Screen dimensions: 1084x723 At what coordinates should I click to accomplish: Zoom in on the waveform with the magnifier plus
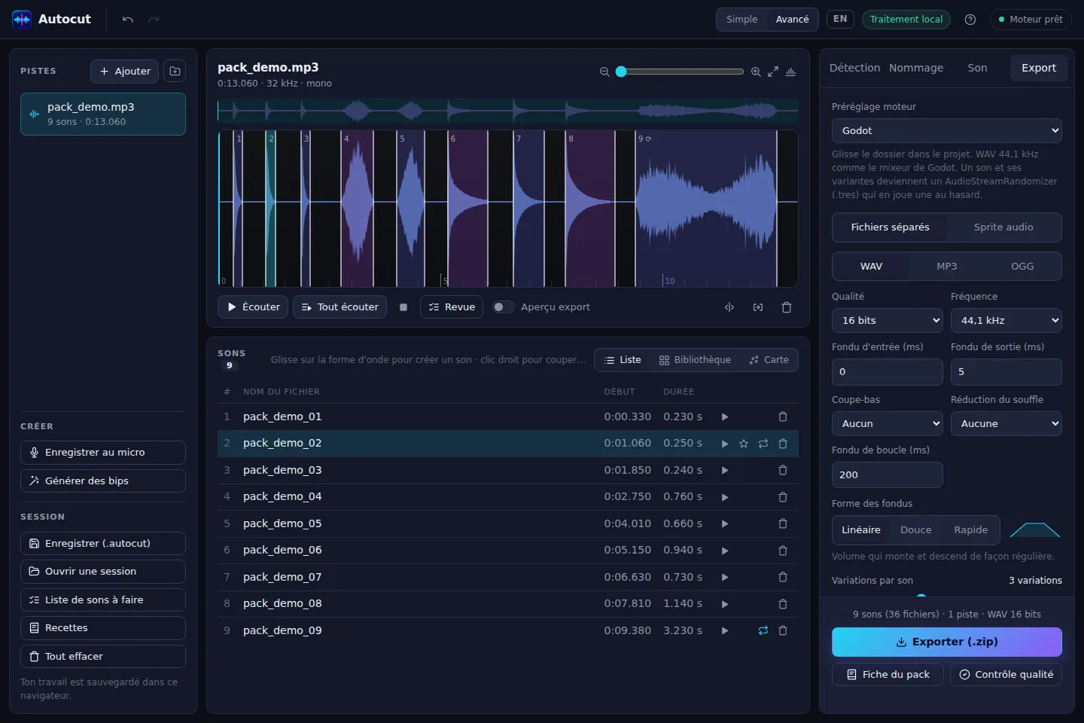[756, 72]
